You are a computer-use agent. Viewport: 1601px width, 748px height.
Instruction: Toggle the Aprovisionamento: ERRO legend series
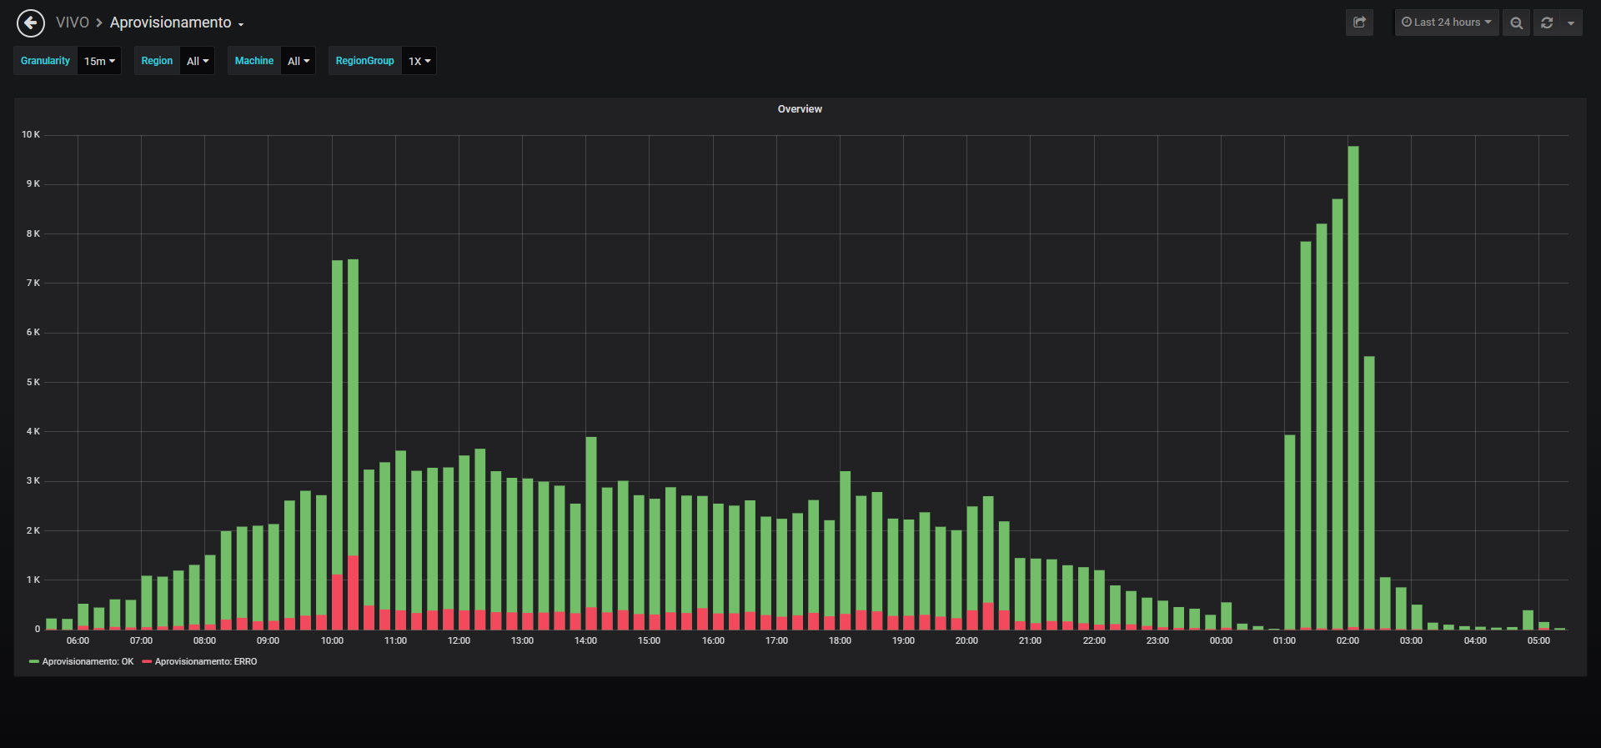pos(206,661)
